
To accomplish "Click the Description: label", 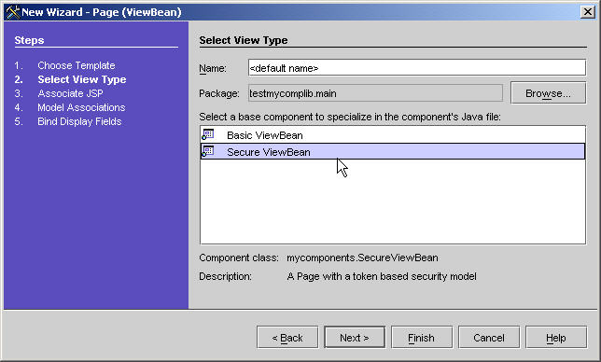I will point(226,276).
